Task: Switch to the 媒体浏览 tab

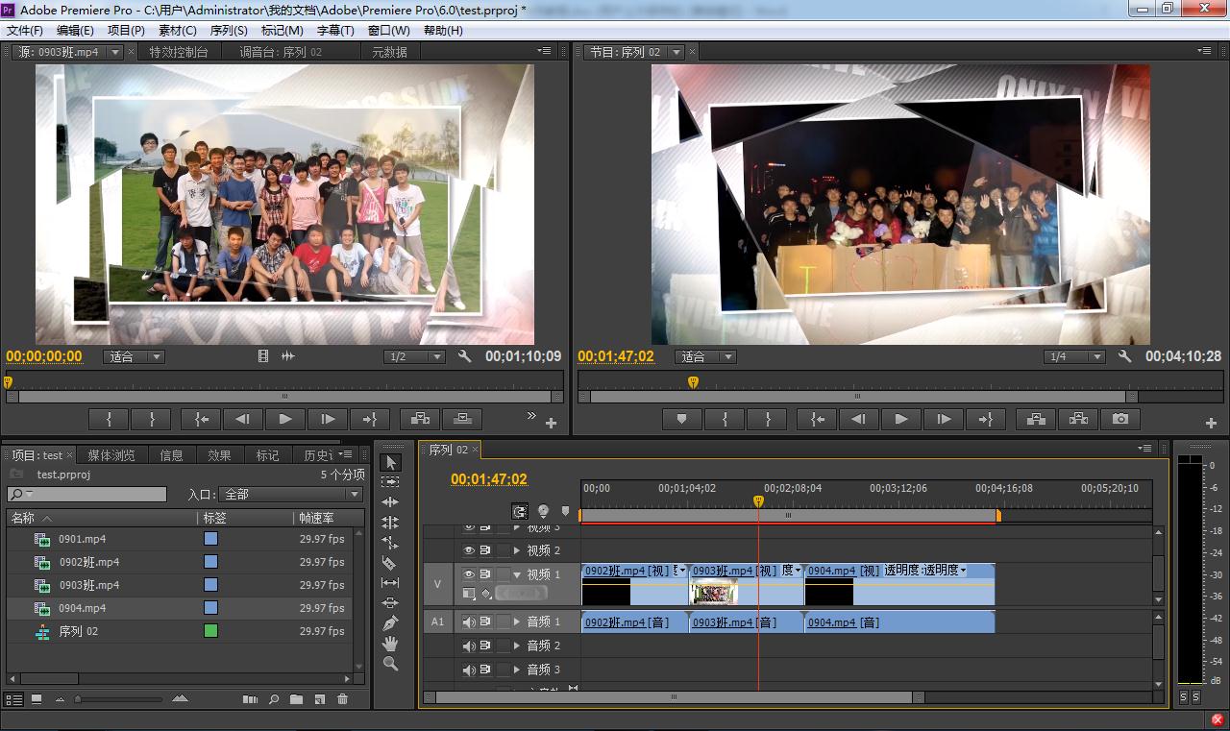Action: click(111, 455)
